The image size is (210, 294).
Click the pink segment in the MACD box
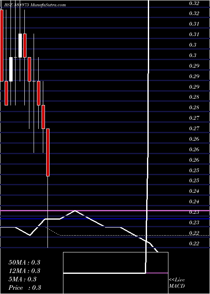(x=157, y=273)
